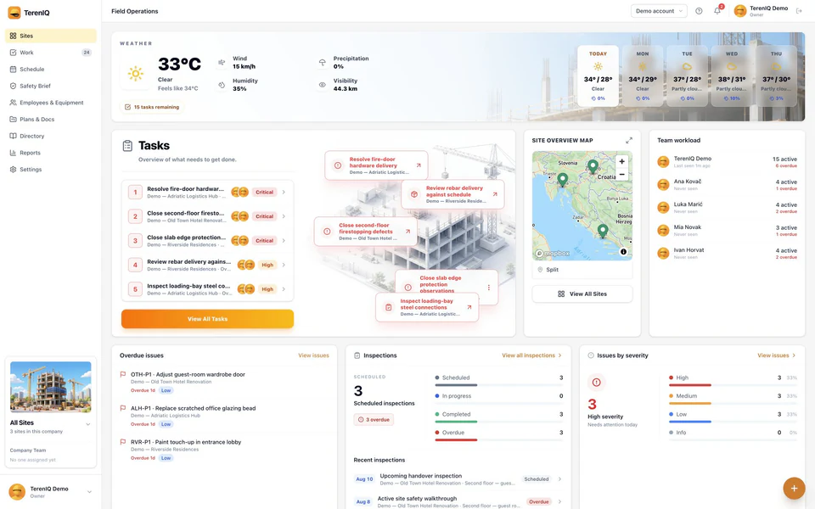
Task: Open Safety Brief in the sidebar
Action: click(50, 86)
